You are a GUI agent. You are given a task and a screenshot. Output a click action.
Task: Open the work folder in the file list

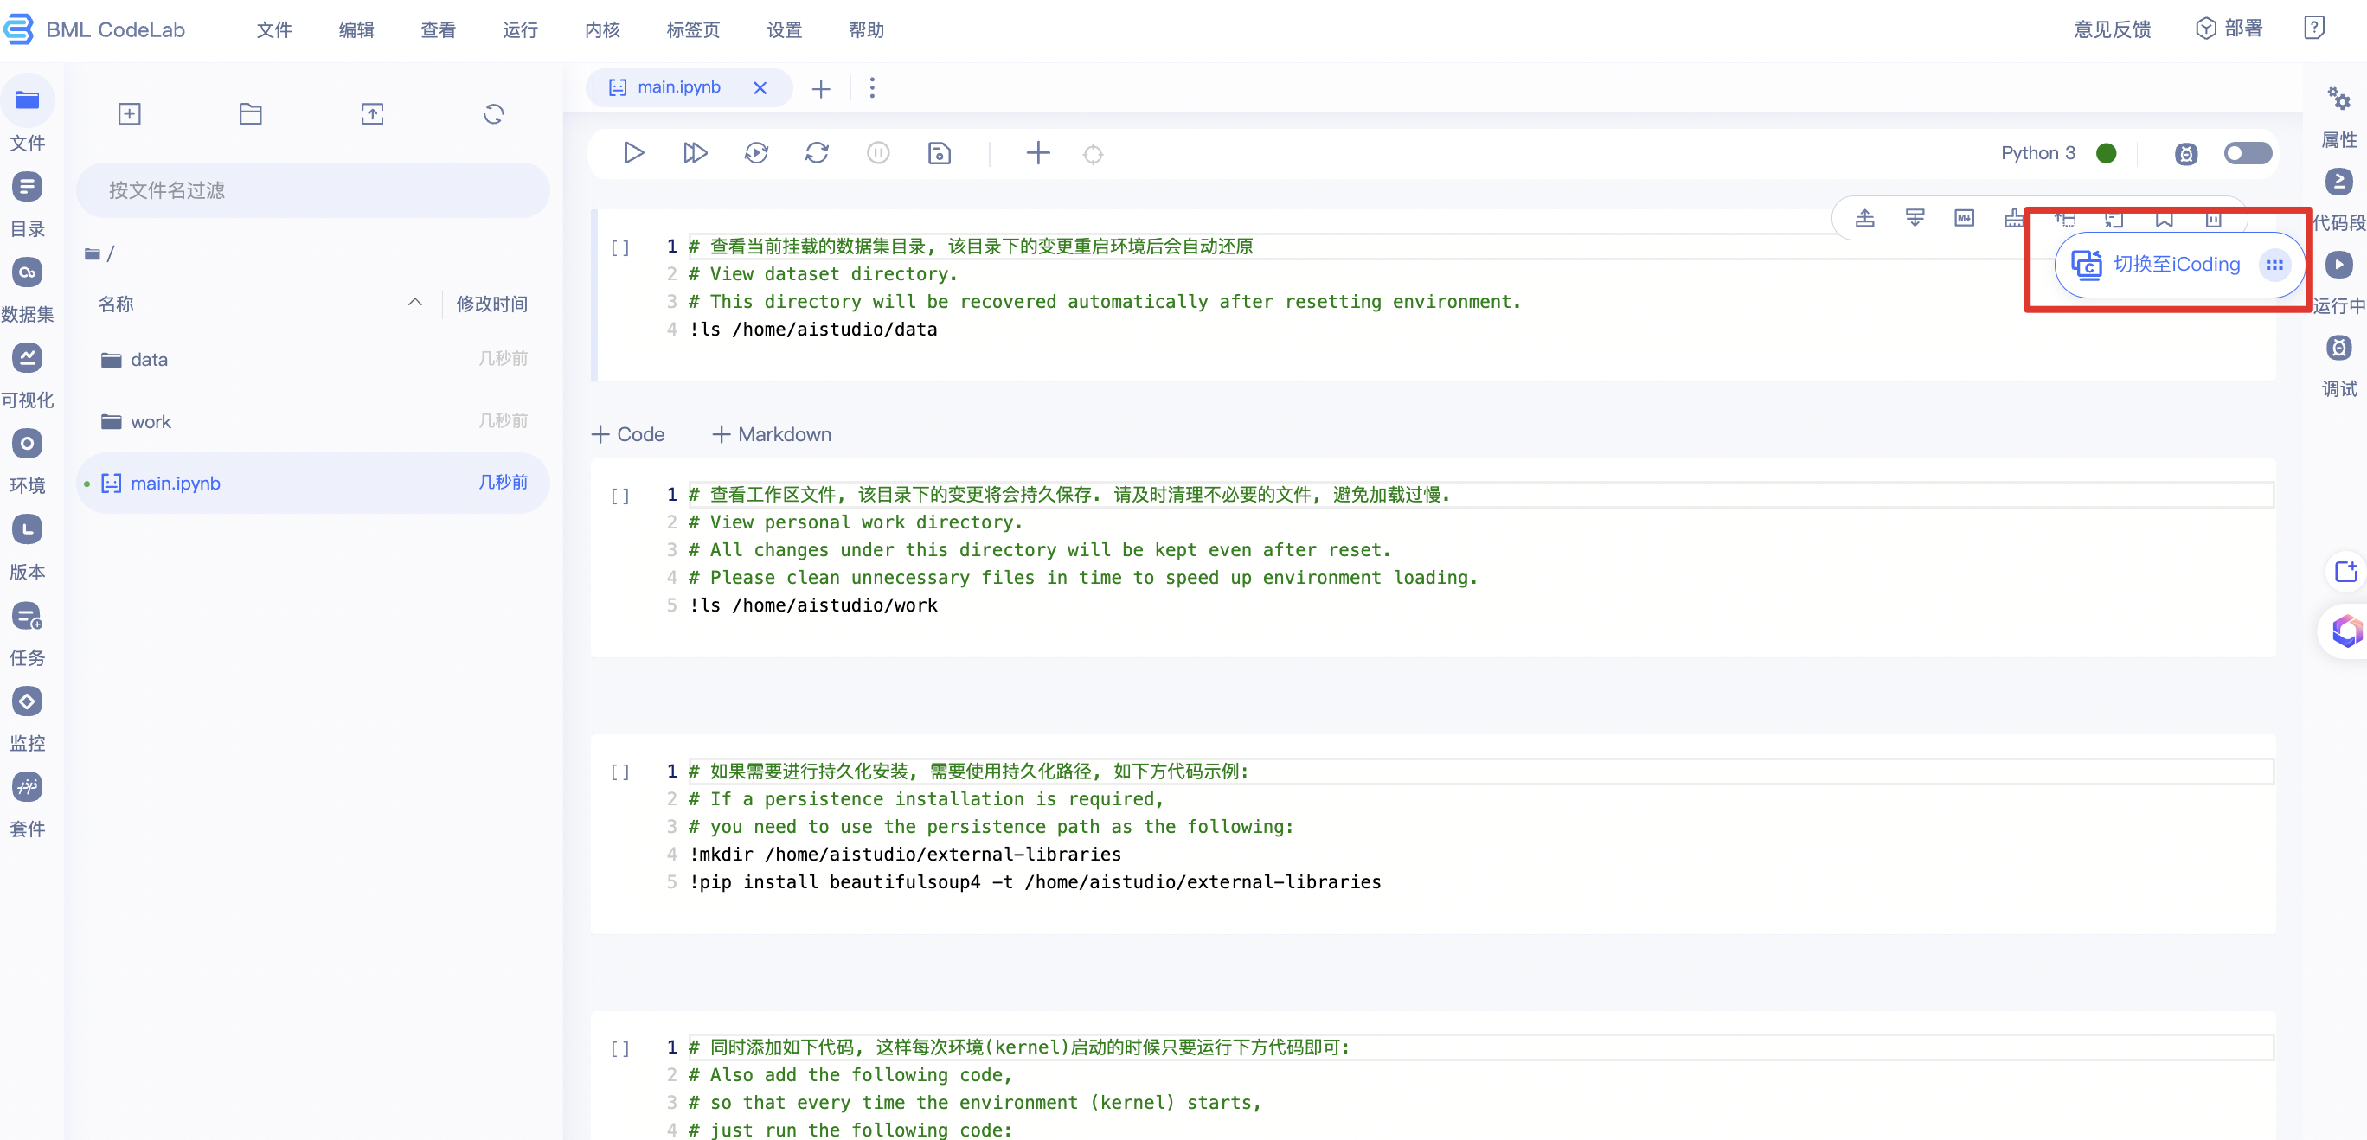click(x=151, y=421)
